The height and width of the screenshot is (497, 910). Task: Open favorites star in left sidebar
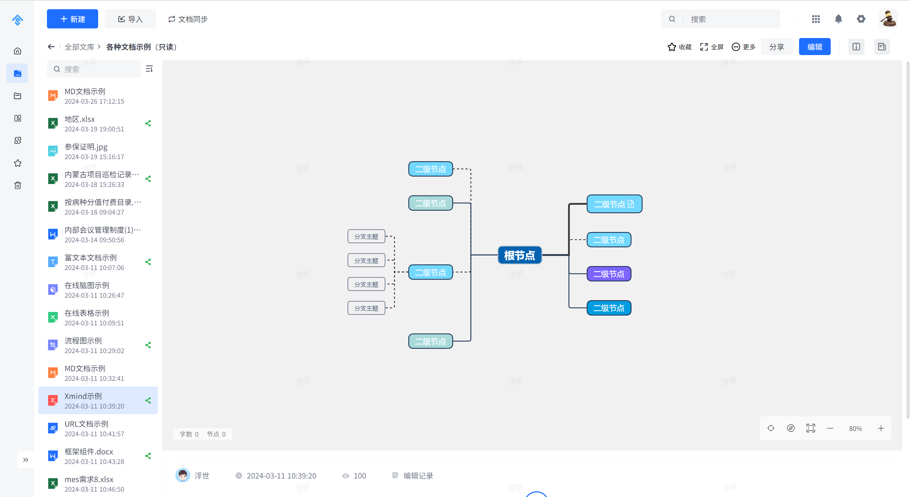17,163
